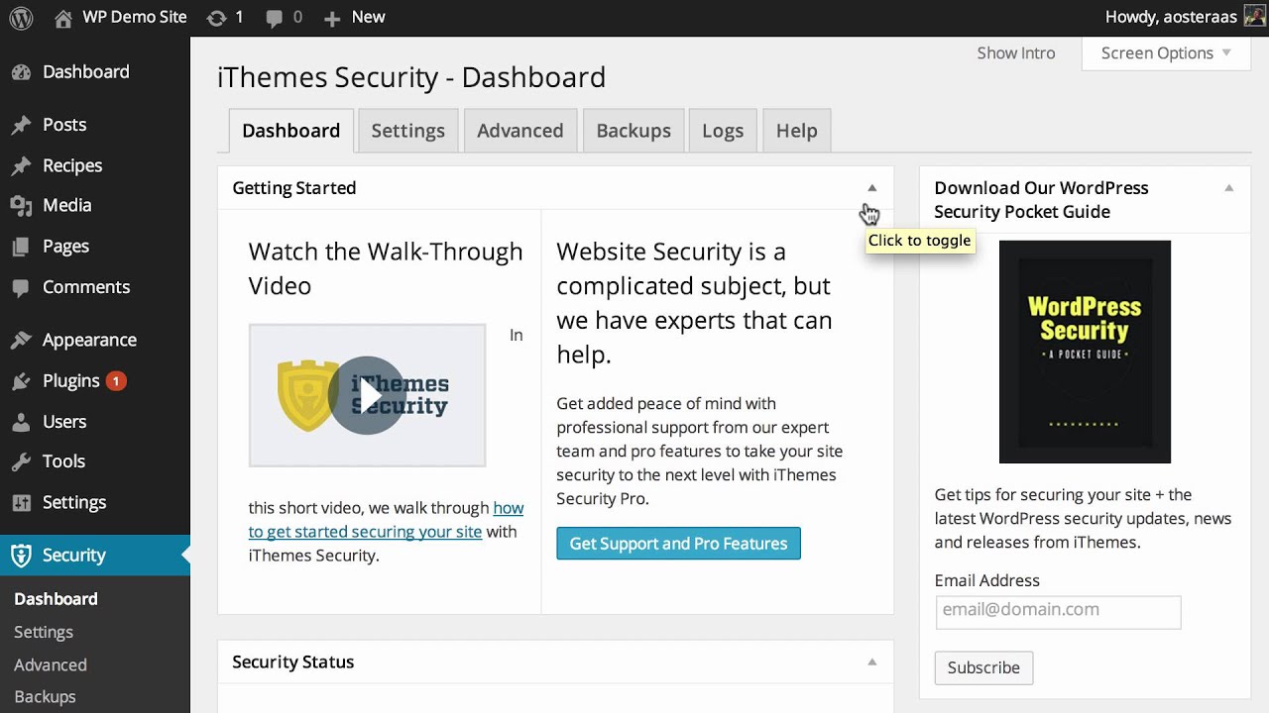Screen dimensions: 1269x713
Task: Open Users in the sidebar menu
Action: click(x=64, y=422)
